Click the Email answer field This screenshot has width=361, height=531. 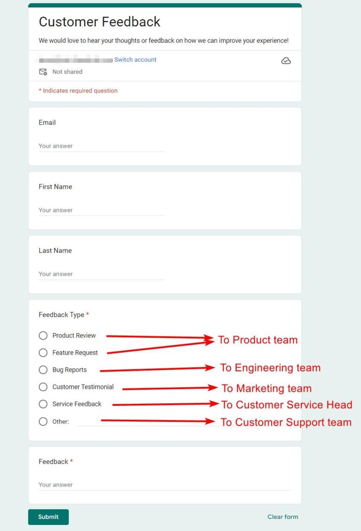(101, 146)
